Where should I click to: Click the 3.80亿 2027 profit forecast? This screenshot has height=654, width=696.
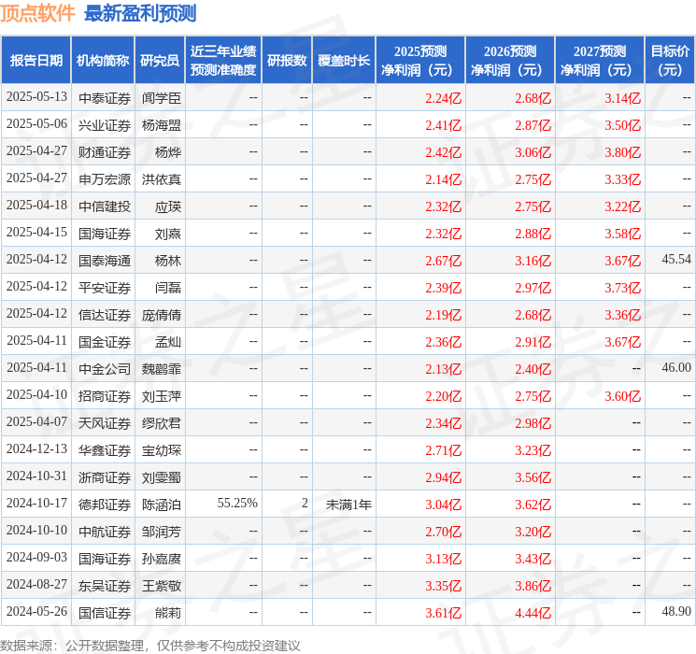click(622, 152)
